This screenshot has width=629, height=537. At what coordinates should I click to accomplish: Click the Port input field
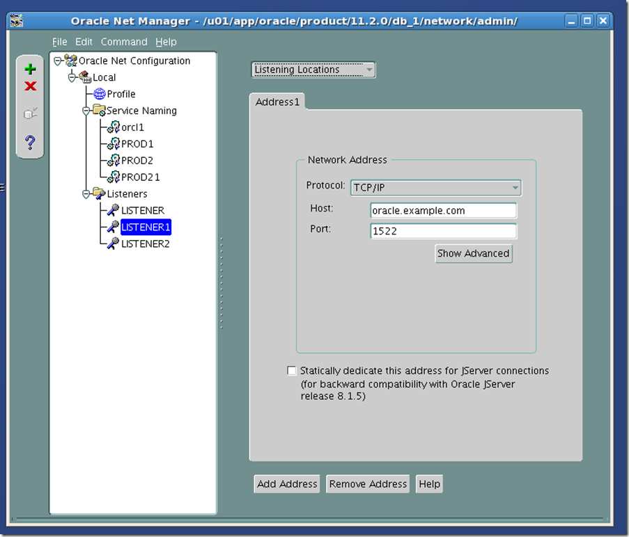tap(444, 231)
